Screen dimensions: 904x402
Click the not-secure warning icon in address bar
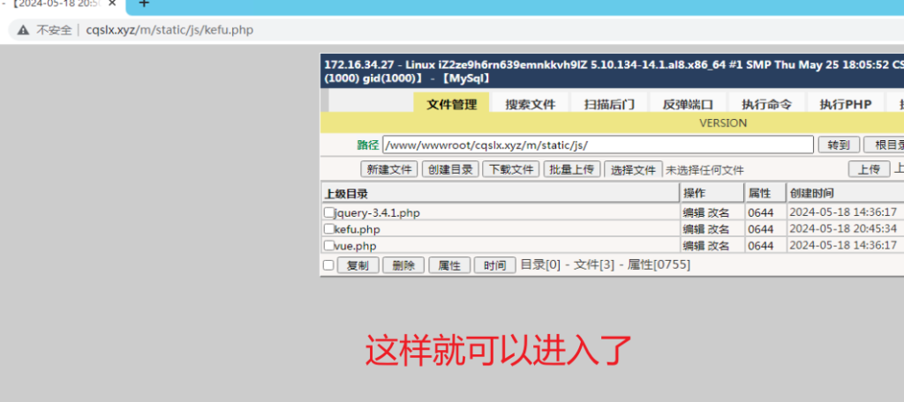coord(23,30)
